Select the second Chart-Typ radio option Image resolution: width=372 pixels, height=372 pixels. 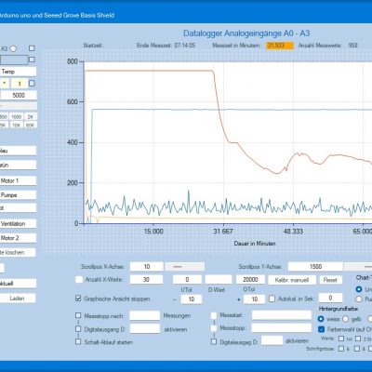click(359, 299)
